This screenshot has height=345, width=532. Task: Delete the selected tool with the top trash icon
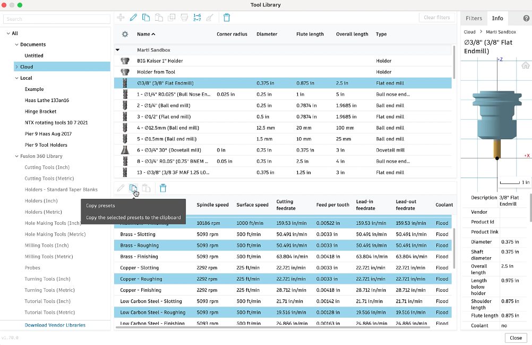227,18
